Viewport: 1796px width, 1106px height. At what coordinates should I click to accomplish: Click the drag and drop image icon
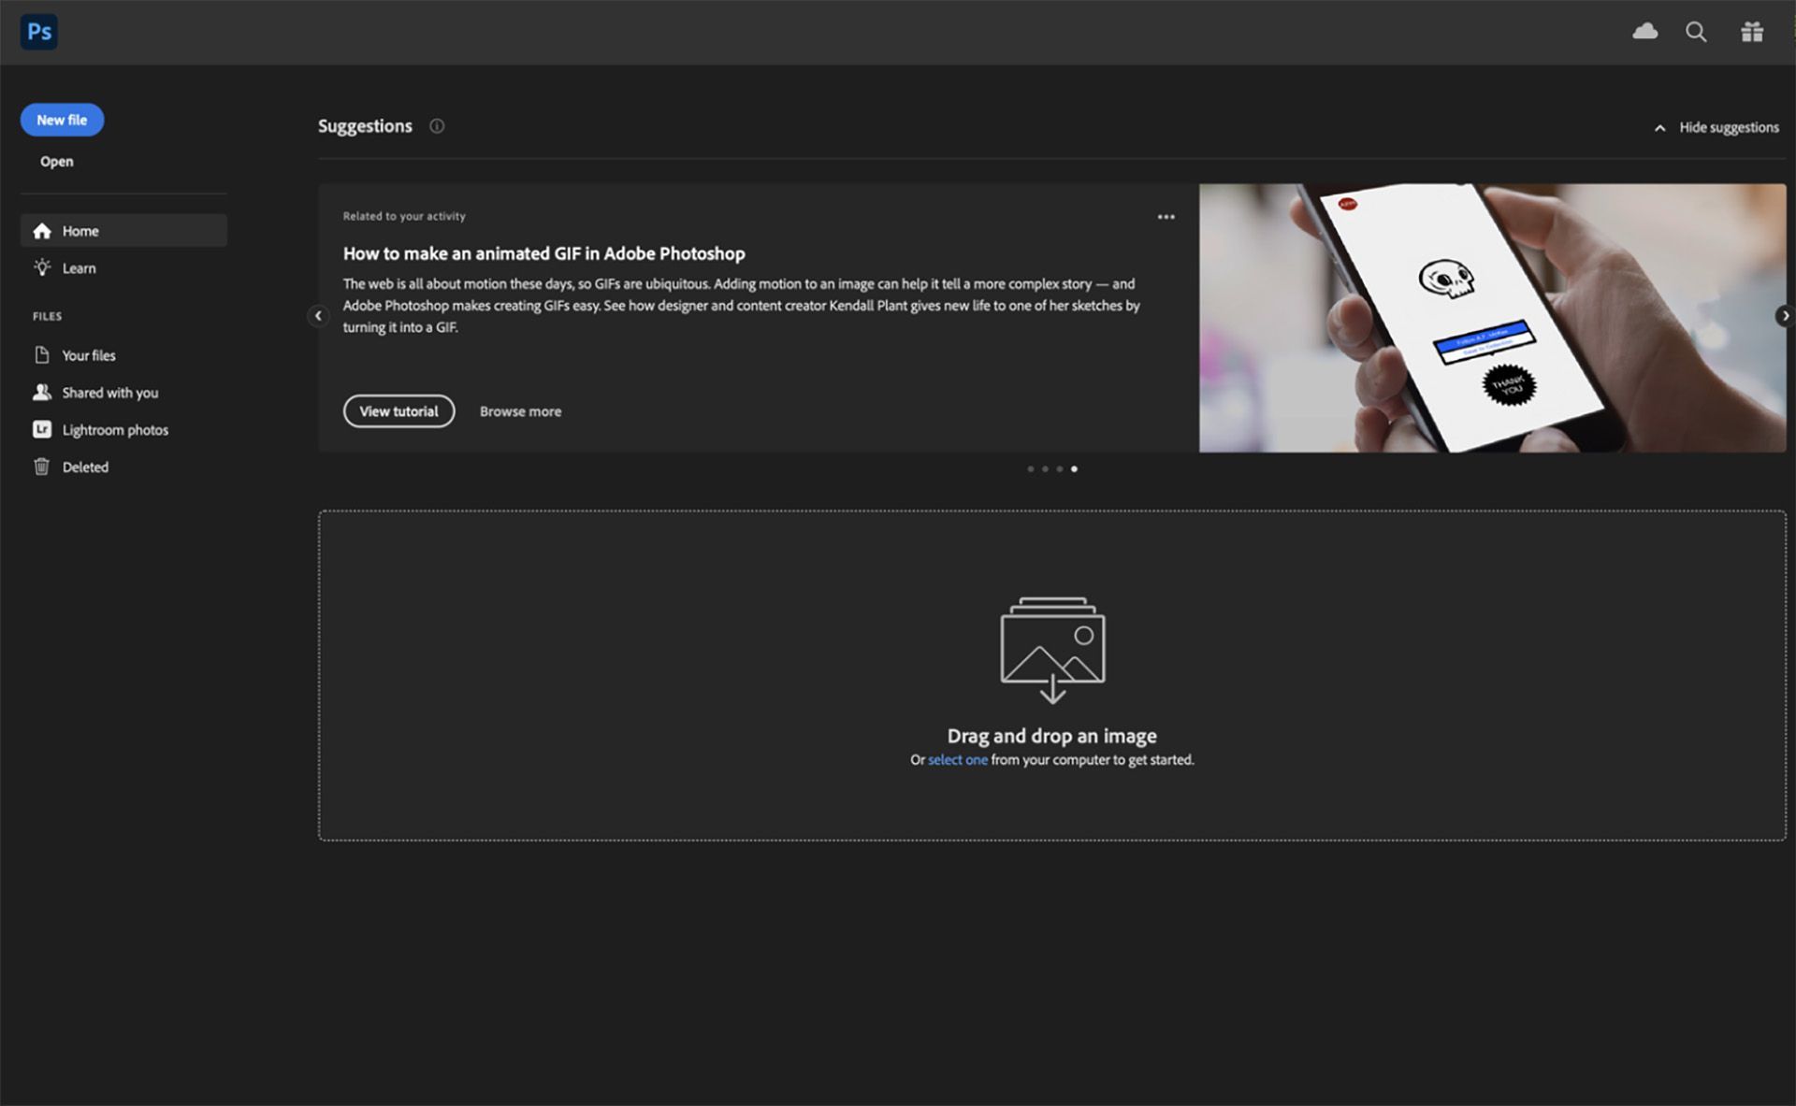click(x=1052, y=650)
